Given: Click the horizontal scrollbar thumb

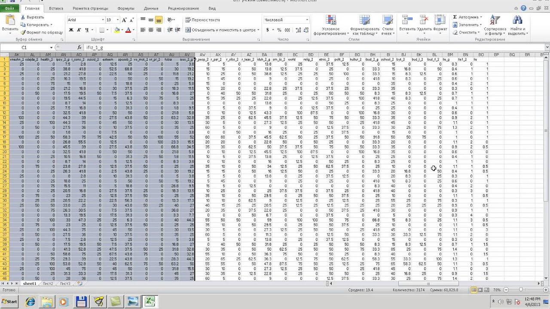Looking at the screenshot, I should click(x=428, y=284).
